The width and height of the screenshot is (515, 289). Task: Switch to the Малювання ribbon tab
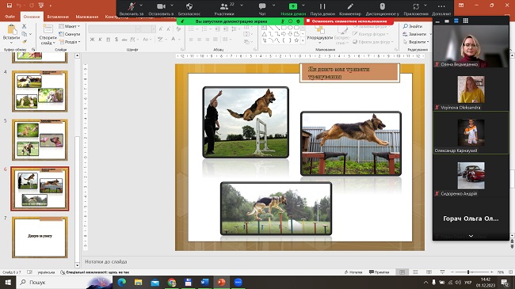coord(87,17)
